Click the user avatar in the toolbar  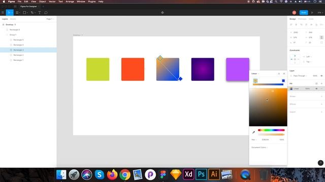(x=294, y=13)
